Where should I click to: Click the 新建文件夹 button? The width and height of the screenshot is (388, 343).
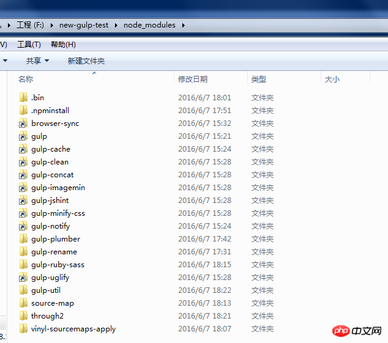point(86,61)
